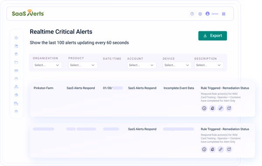Screen dimensions: 262x166
Task: Open the grouped boxes icon in sidebar
Action: pos(16,87)
